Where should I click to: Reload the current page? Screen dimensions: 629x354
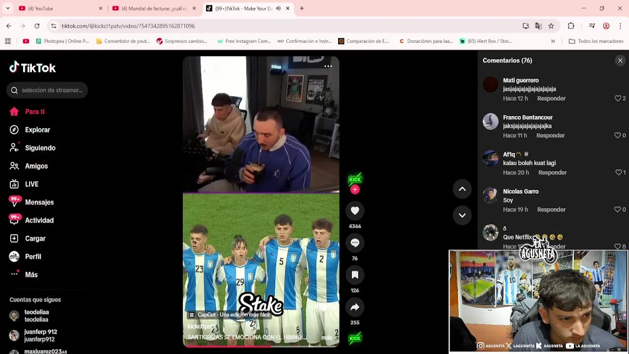pyautogui.click(x=37, y=26)
